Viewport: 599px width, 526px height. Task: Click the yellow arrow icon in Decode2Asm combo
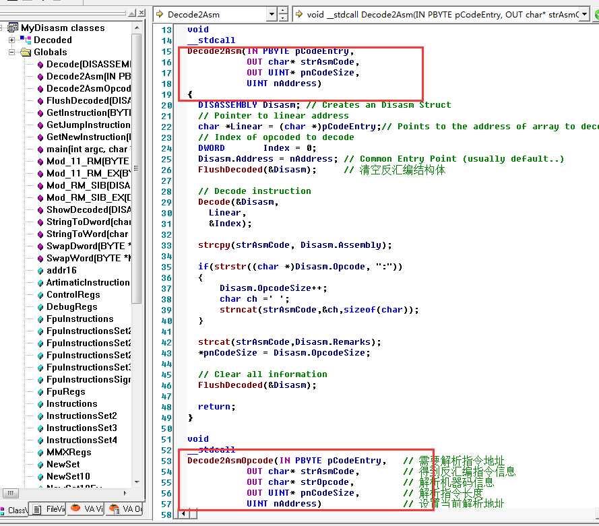coord(159,15)
